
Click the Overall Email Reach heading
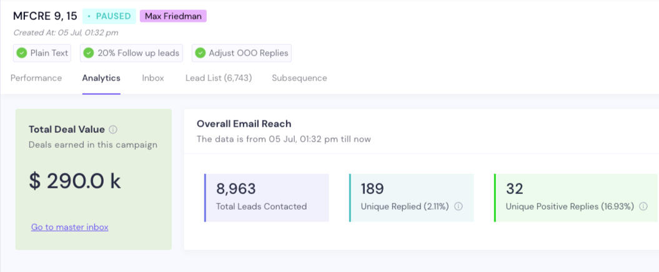tap(244, 124)
